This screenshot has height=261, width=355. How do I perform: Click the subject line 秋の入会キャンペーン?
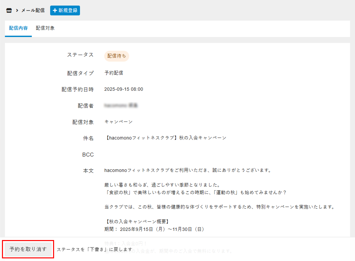click(165, 138)
